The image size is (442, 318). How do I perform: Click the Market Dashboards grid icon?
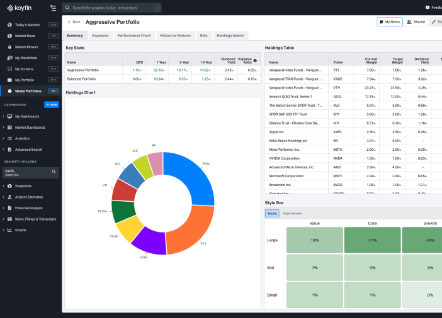pyautogui.click(x=9, y=128)
